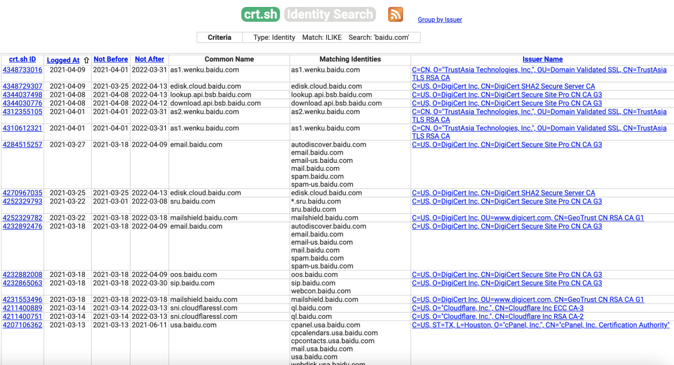
Task: Open certificate ID 4270967035
Action: pyautogui.click(x=22, y=193)
